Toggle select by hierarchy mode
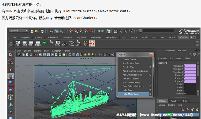Screen dimensions: 201x119 click(51, 31)
